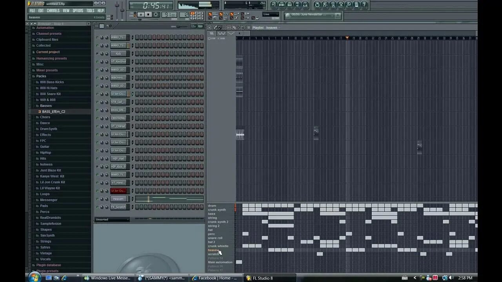The width and height of the screenshot is (502, 282).
Task: Enable first step of Kick channel
Action: pos(137,54)
